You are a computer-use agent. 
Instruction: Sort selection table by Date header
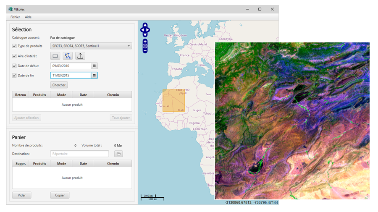83,95
